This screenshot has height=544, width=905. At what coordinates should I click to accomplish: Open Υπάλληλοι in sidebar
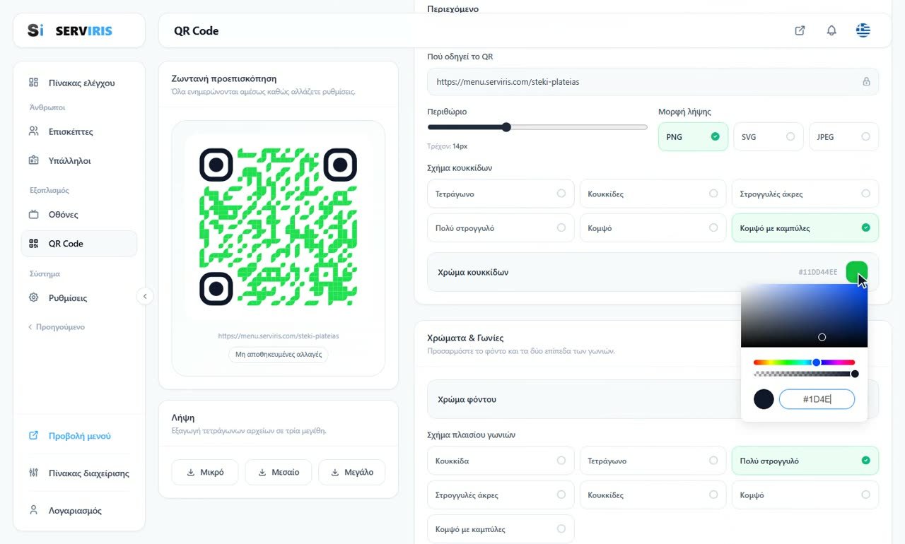click(78, 160)
